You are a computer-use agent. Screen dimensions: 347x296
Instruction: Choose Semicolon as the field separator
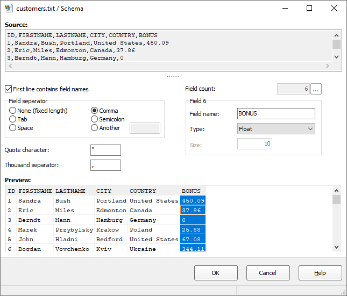[95, 119]
